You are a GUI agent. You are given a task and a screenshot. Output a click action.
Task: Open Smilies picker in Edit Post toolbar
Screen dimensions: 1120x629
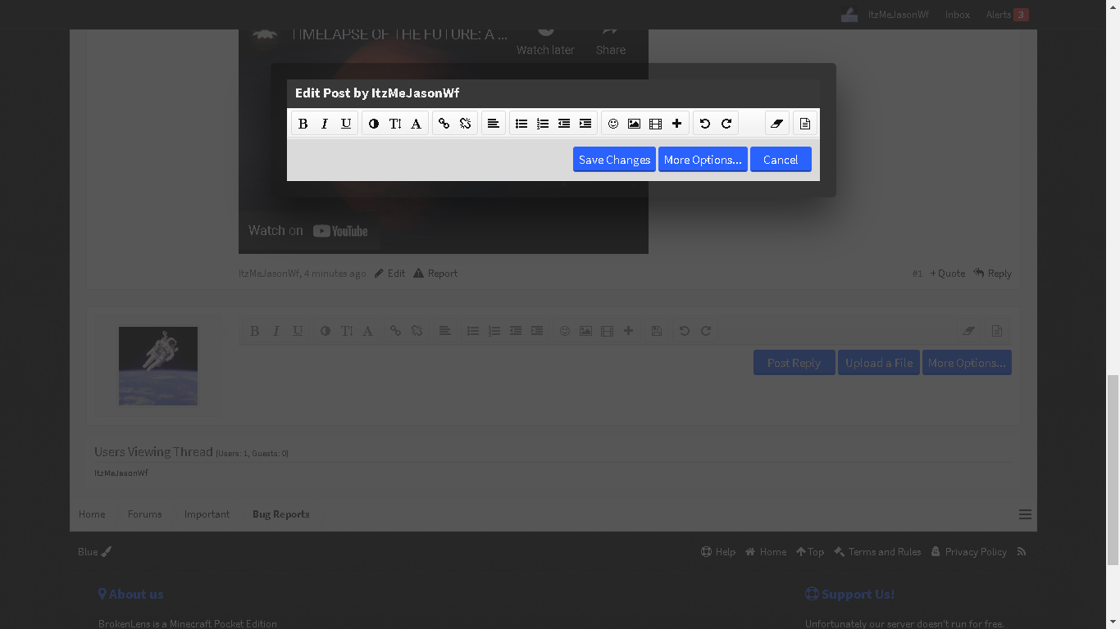(x=613, y=124)
